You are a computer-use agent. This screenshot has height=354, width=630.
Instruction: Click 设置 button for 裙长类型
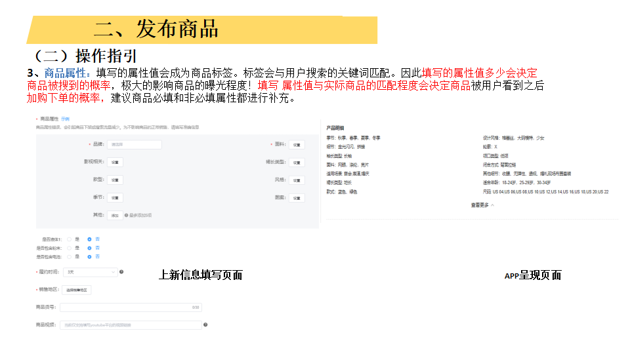(x=297, y=163)
